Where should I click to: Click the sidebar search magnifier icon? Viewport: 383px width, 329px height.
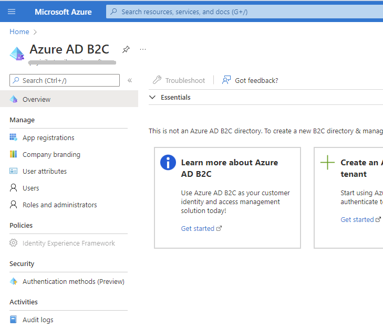click(x=16, y=80)
